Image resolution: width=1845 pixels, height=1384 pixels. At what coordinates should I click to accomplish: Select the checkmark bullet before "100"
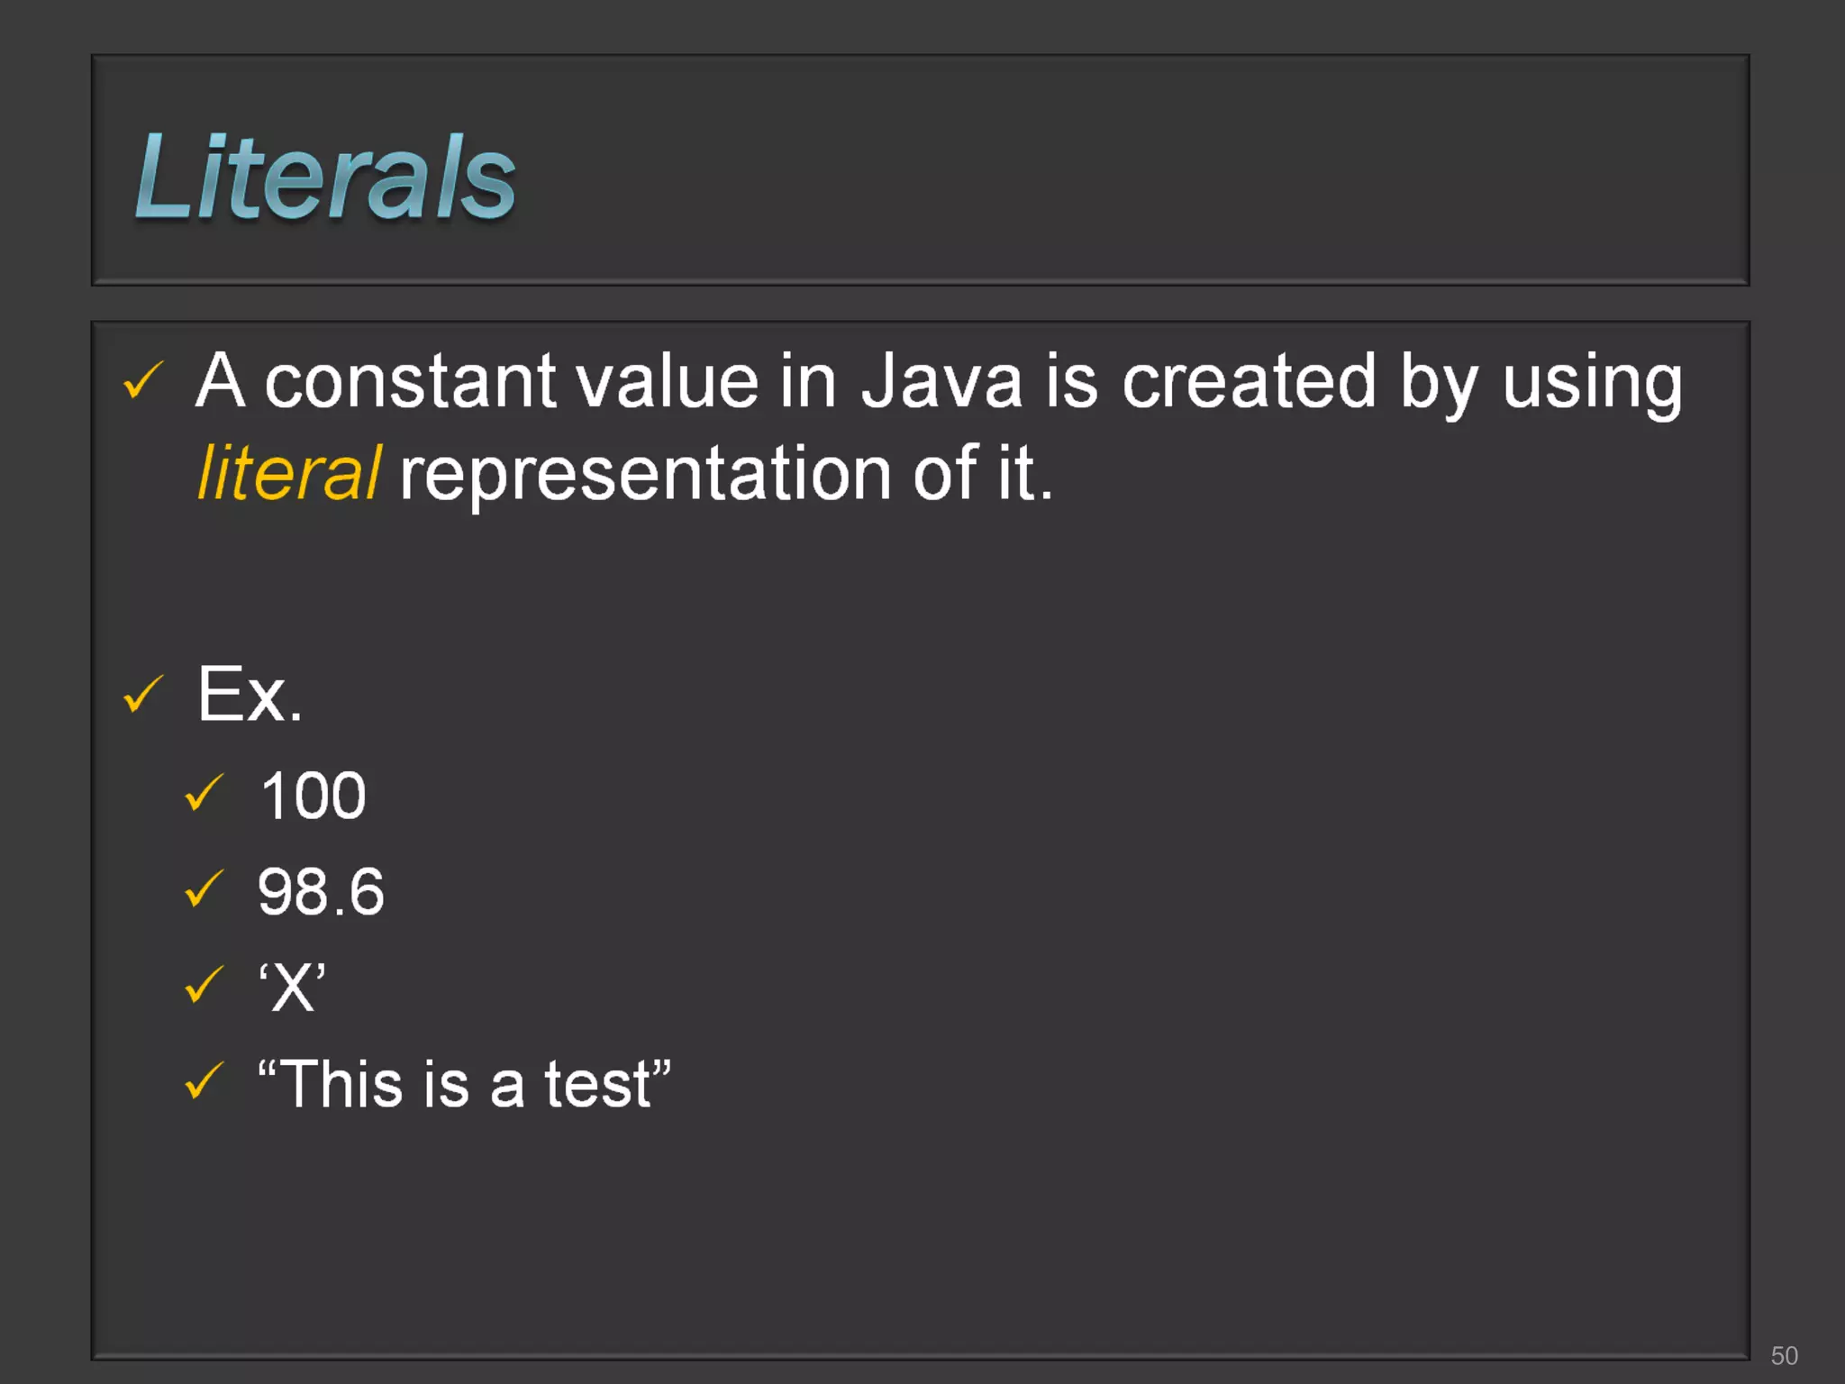click(204, 794)
